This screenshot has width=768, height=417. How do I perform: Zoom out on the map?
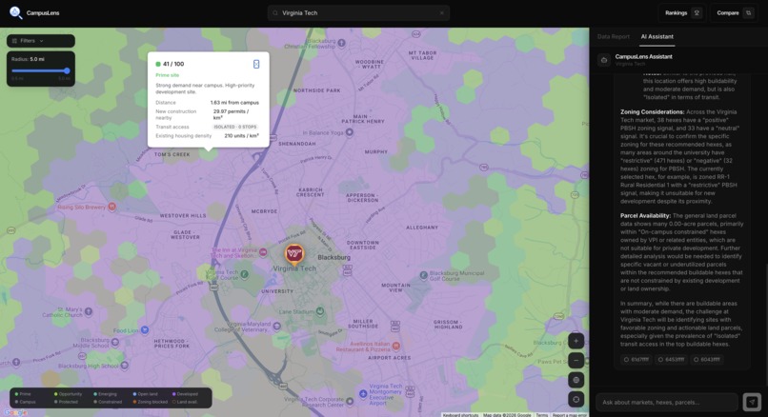click(576, 361)
